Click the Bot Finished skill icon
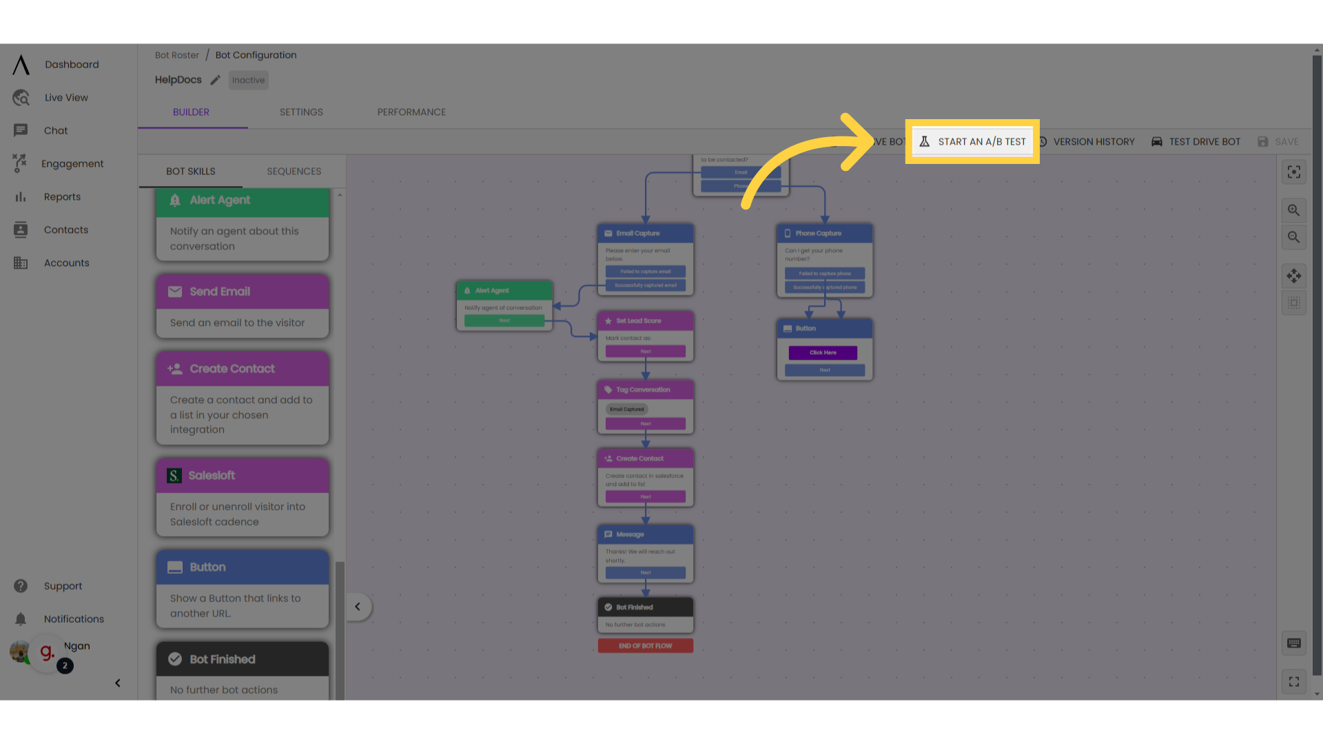The width and height of the screenshot is (1323, 744). [174, 659]
